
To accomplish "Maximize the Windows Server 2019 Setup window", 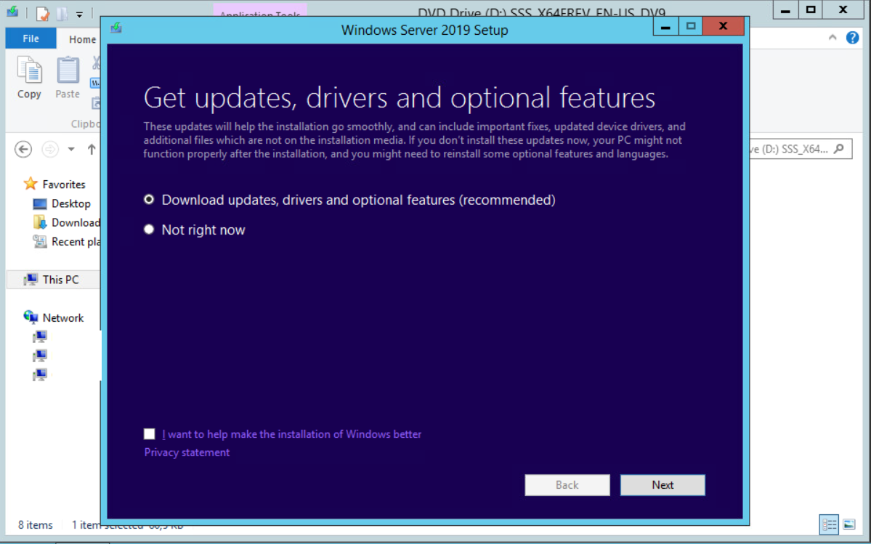I will 690,27.
